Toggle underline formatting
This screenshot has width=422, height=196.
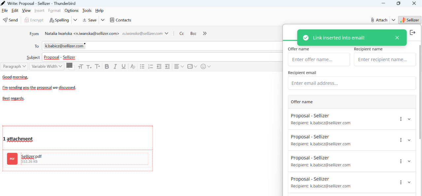click(x=124, y=66)
